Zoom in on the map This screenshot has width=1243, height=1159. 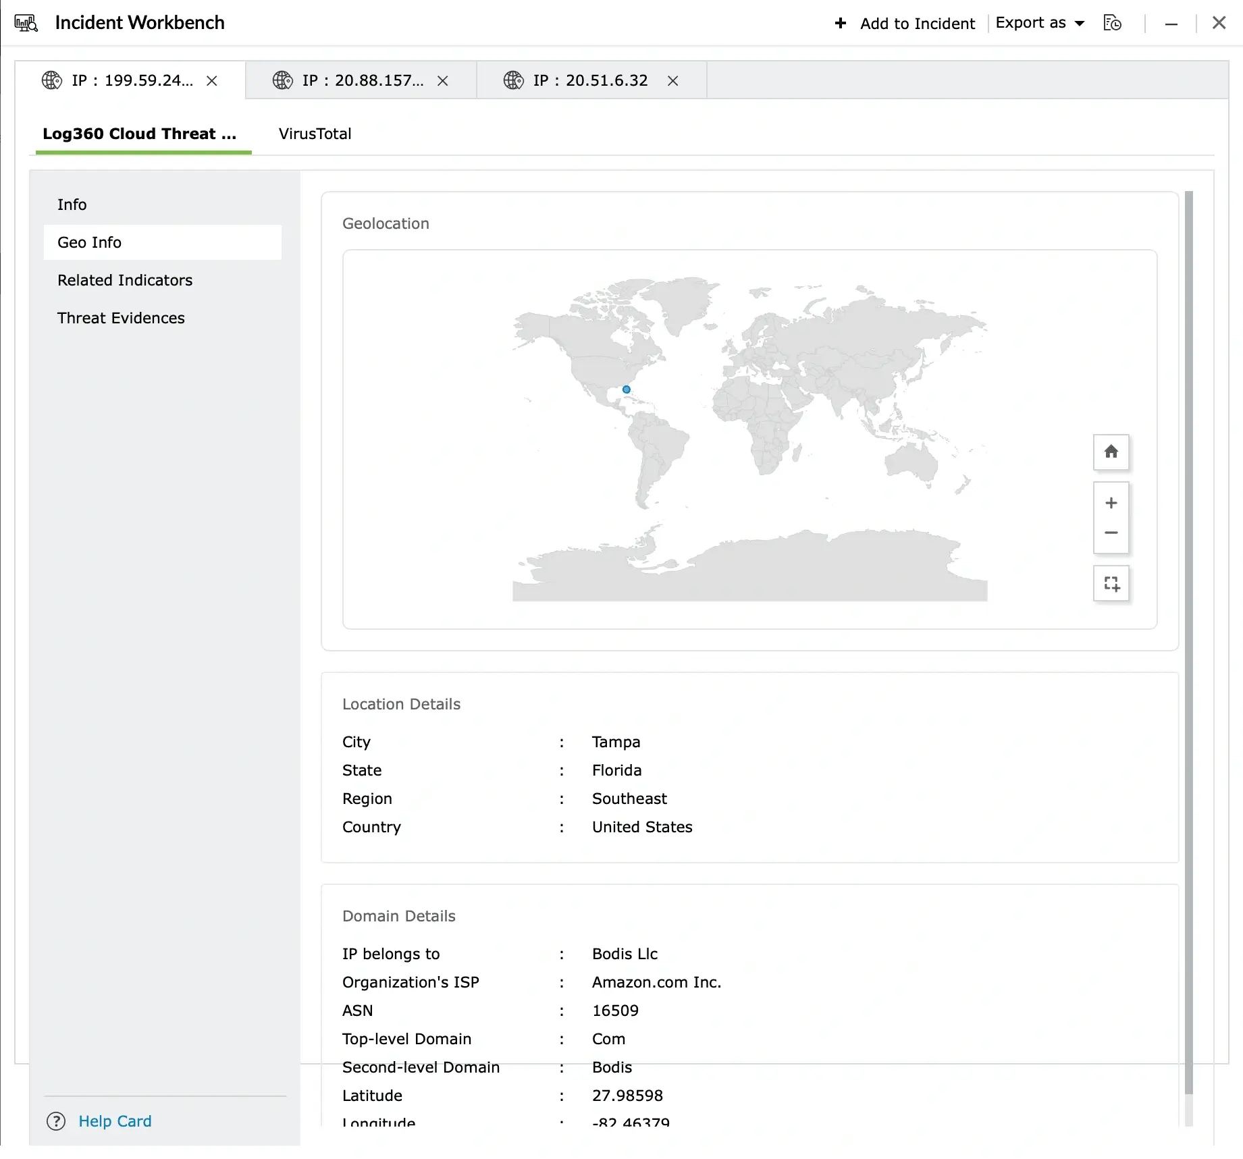(1111, 503)
